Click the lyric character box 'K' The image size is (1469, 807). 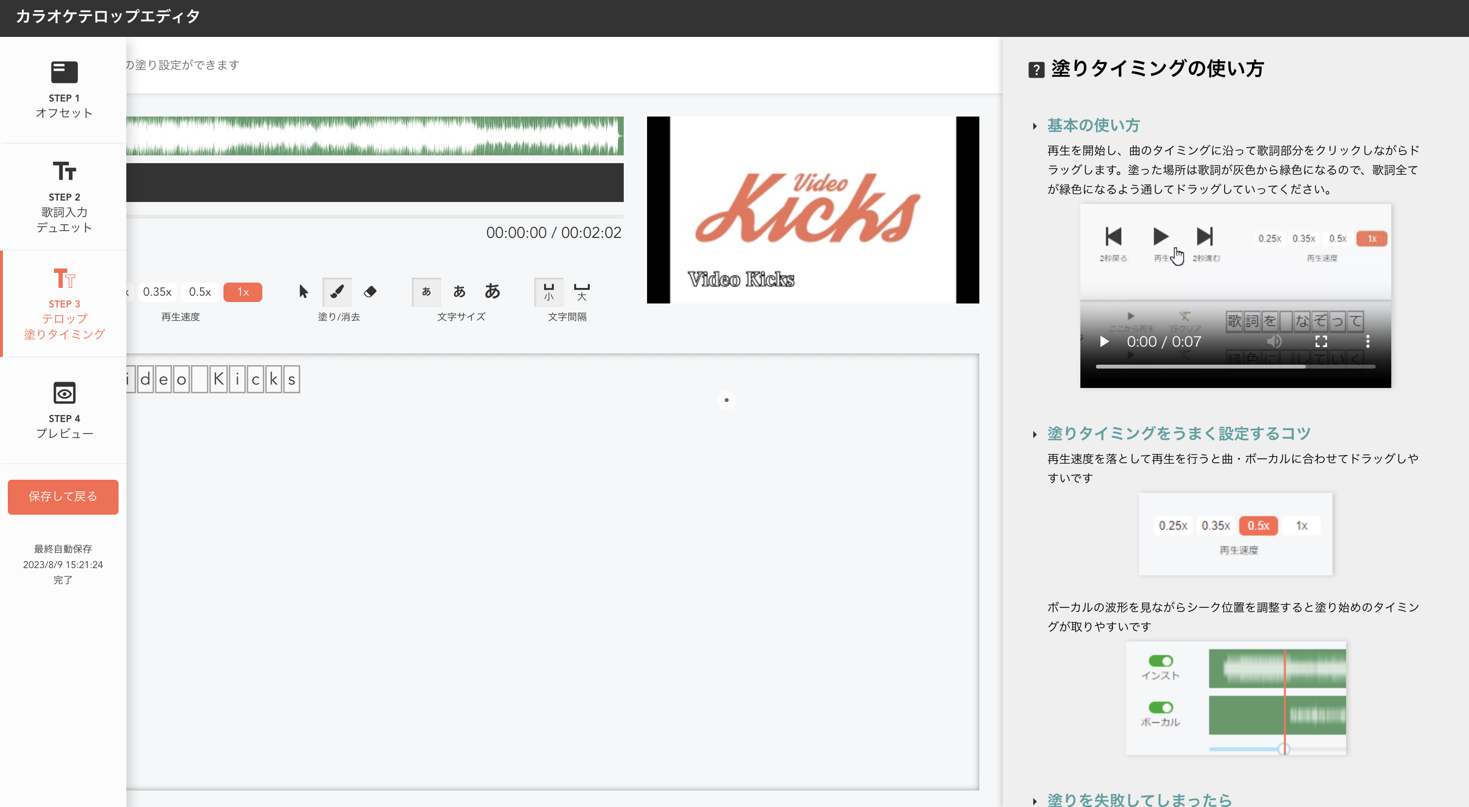coord(219,379)
